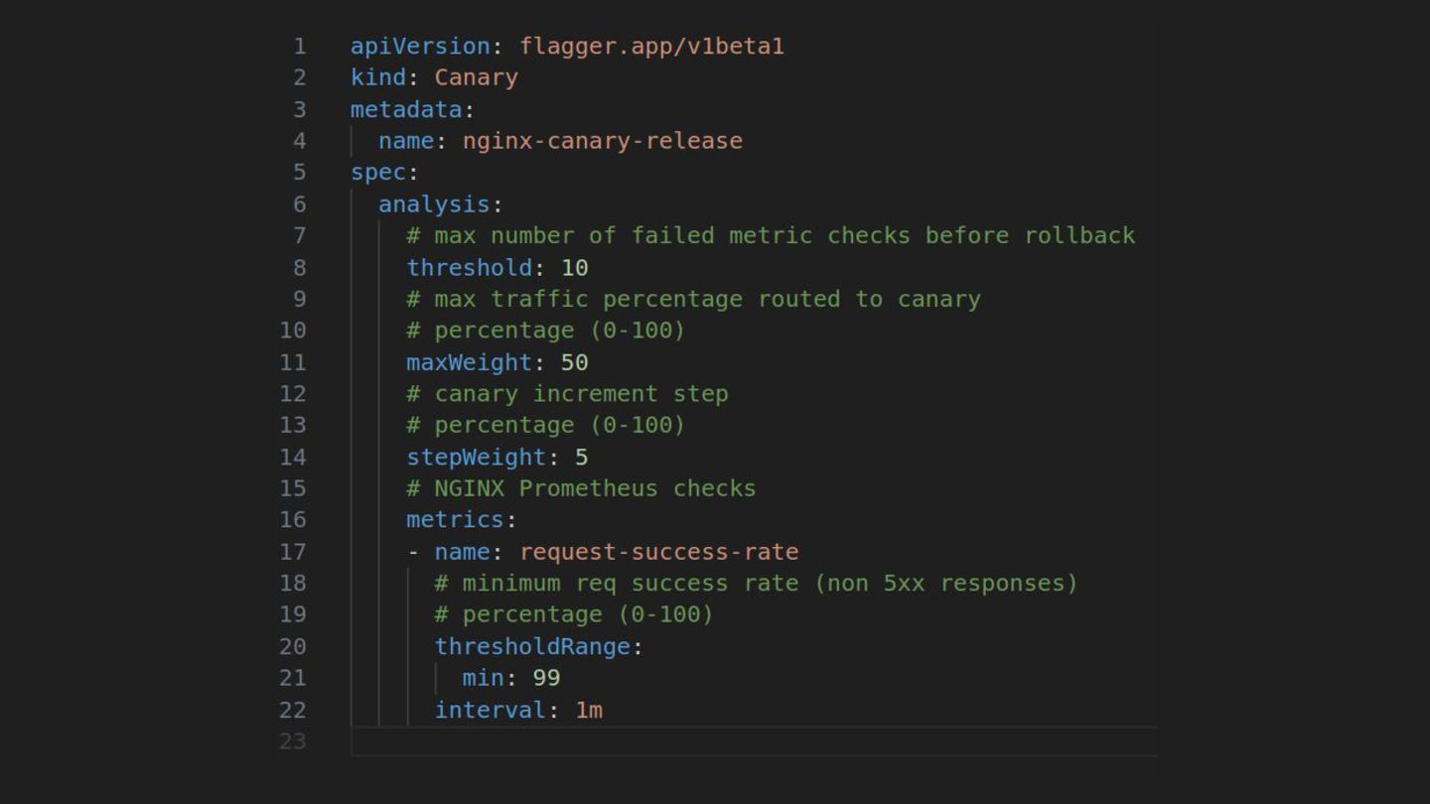Click the interval value 1m
1430x804 pixels.
tap(589, 710)
